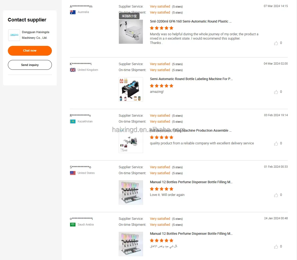The width and height of the screenshot is (297, 260).
Task: Click the United States flag icon
Action: (x=73, y=173)
